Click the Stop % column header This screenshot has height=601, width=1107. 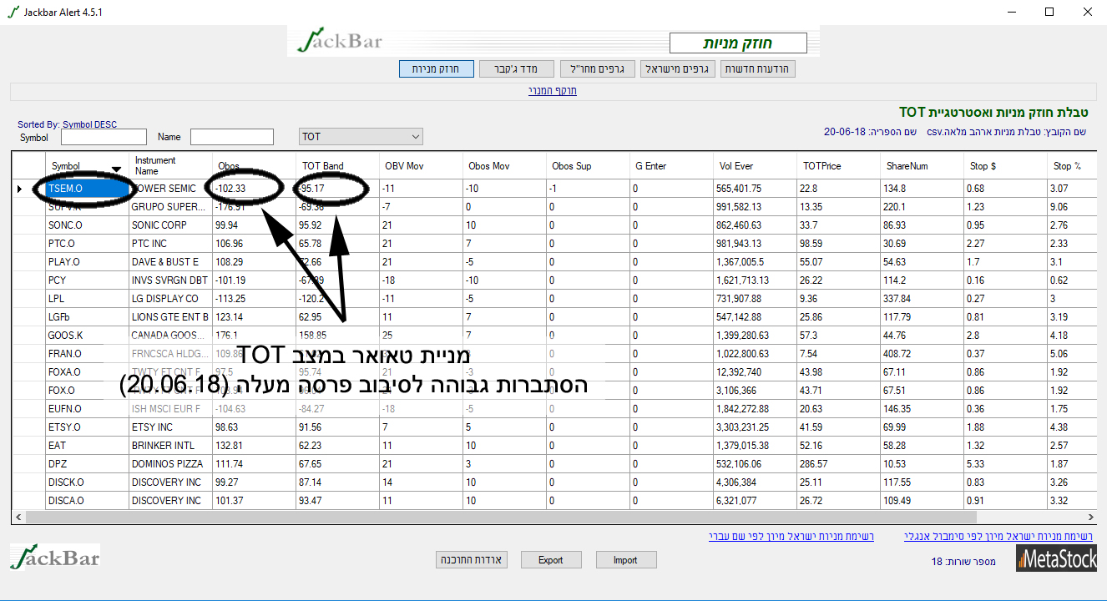pyautogui.click(x=1071, y=165)
